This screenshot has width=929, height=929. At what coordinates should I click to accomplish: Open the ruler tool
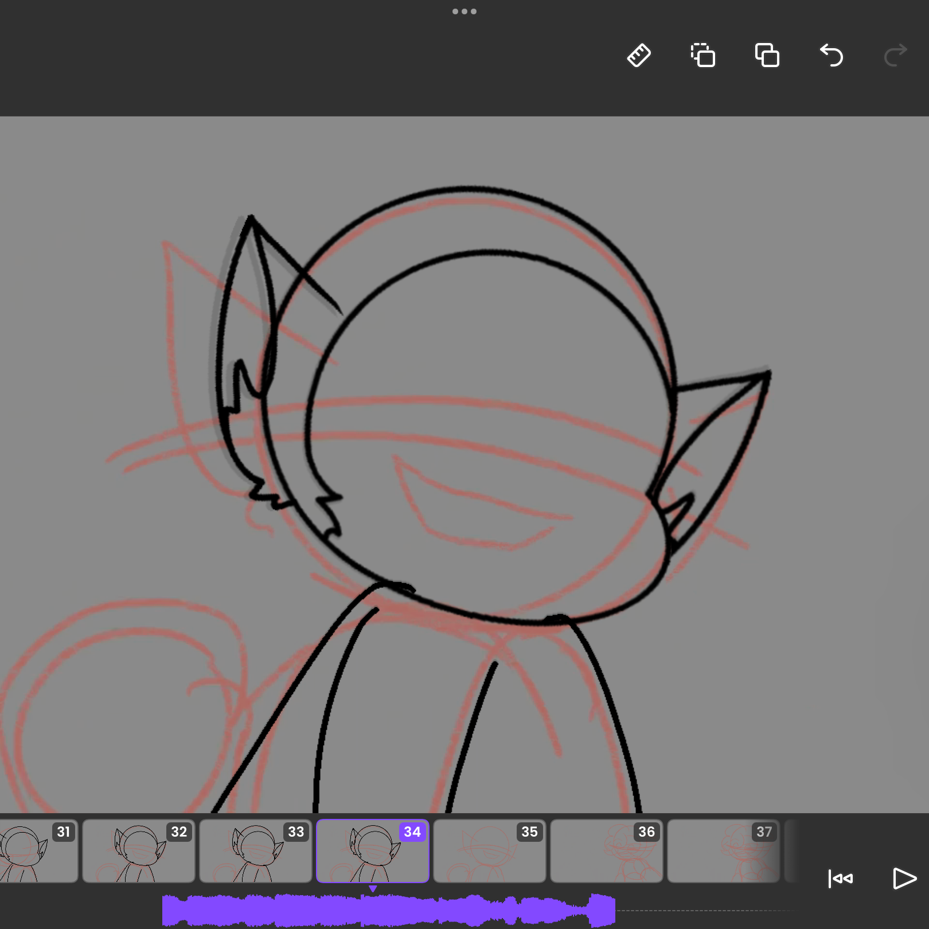click(x=639, y=56)
